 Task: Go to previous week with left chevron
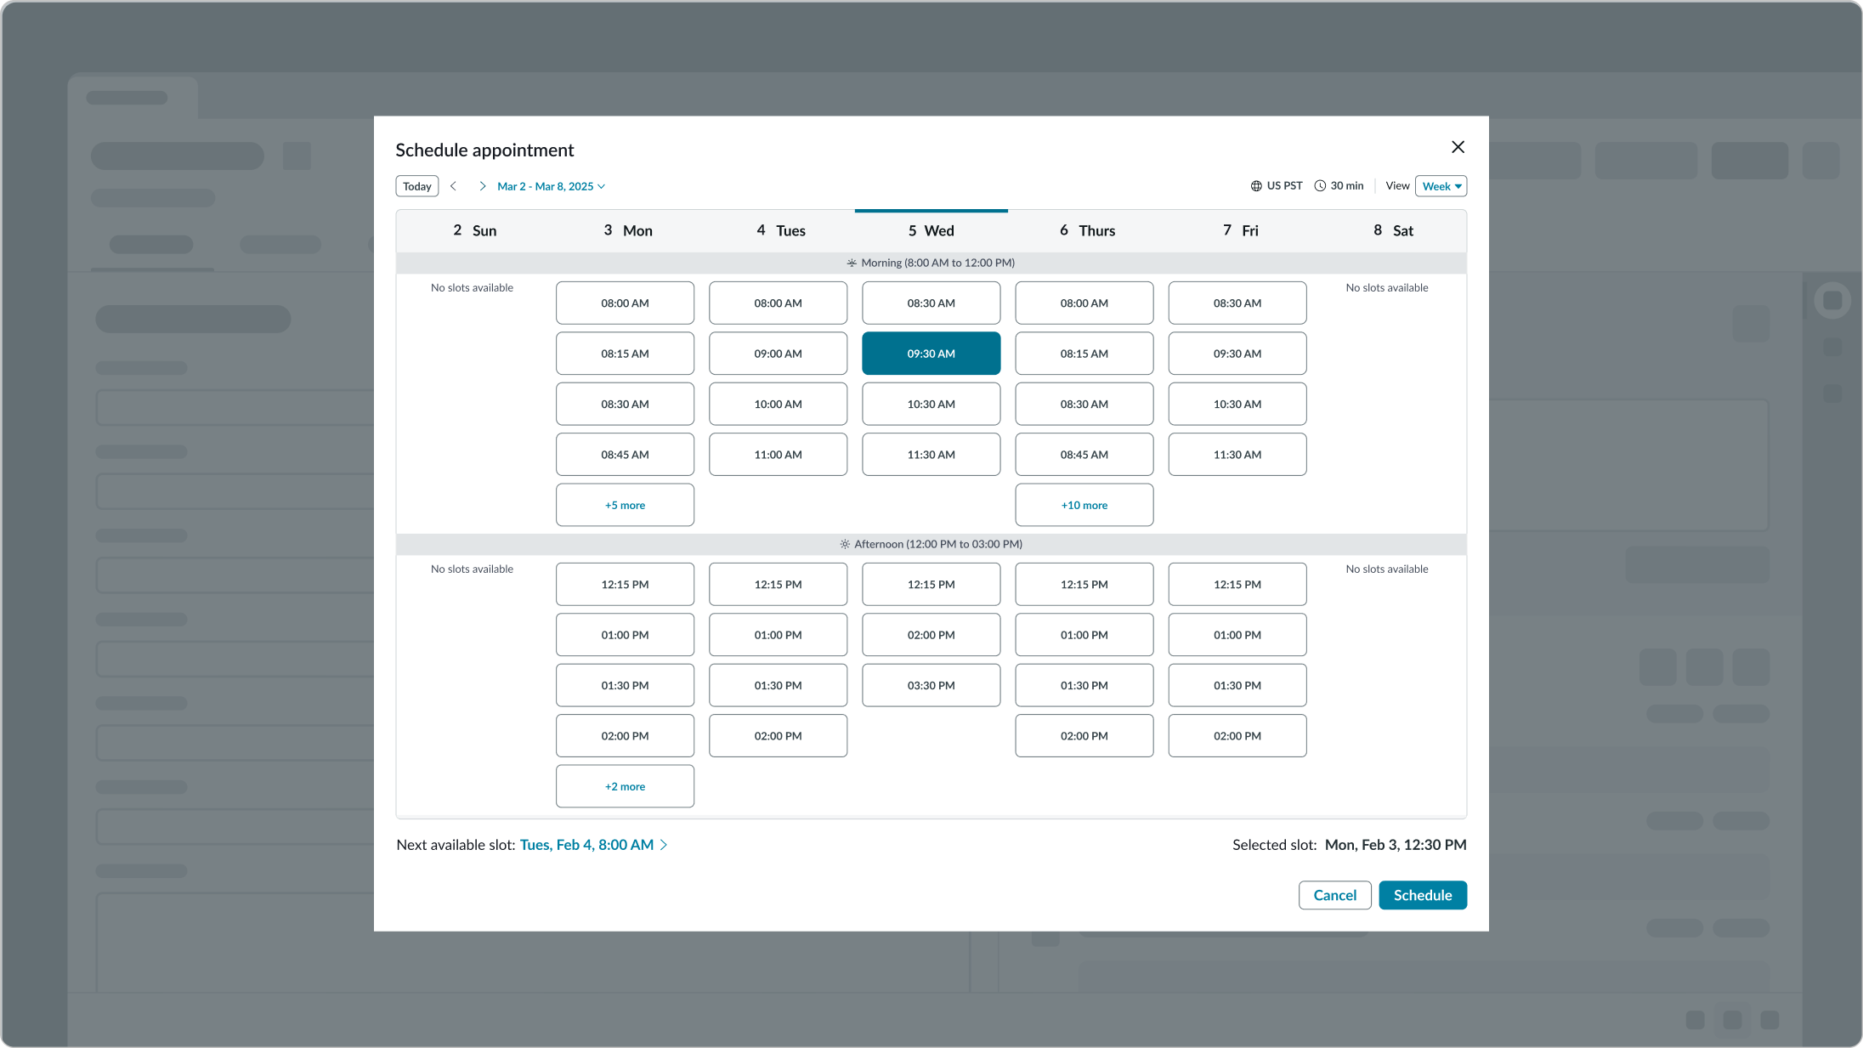[x=453, y=186]
